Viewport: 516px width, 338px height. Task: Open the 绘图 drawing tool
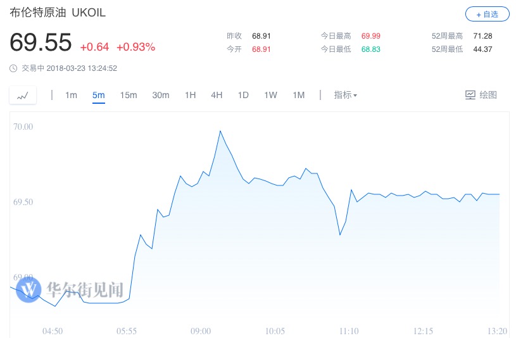481,95
